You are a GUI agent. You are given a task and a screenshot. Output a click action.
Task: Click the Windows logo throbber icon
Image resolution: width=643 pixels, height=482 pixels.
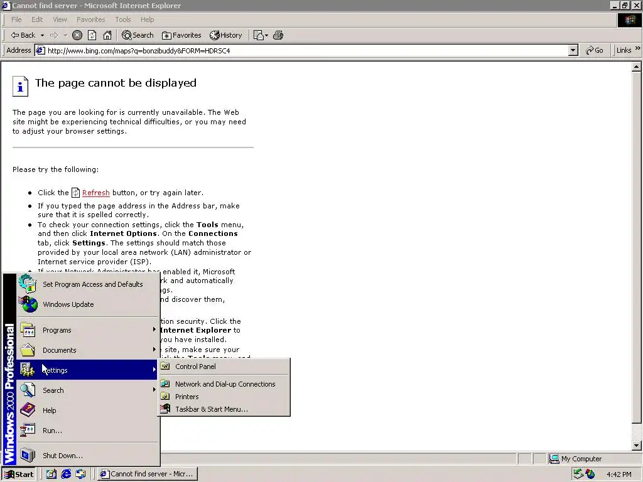[x=629, y=20]
